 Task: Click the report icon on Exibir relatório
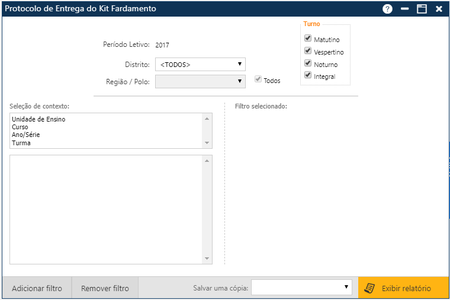click(x=369, y=288)
